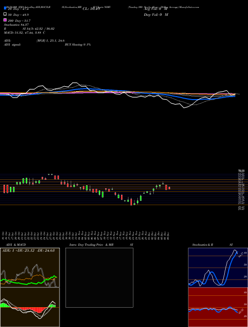Open the red RSI chart panel
Viewport: 248px width, 327px height.
tap(218, 307)
